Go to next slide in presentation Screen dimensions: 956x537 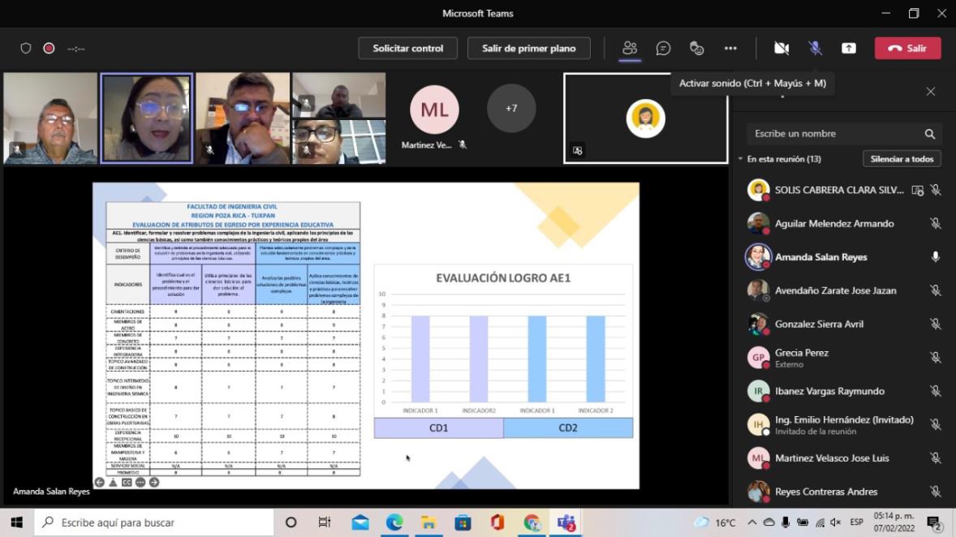(x=154, y=483)
